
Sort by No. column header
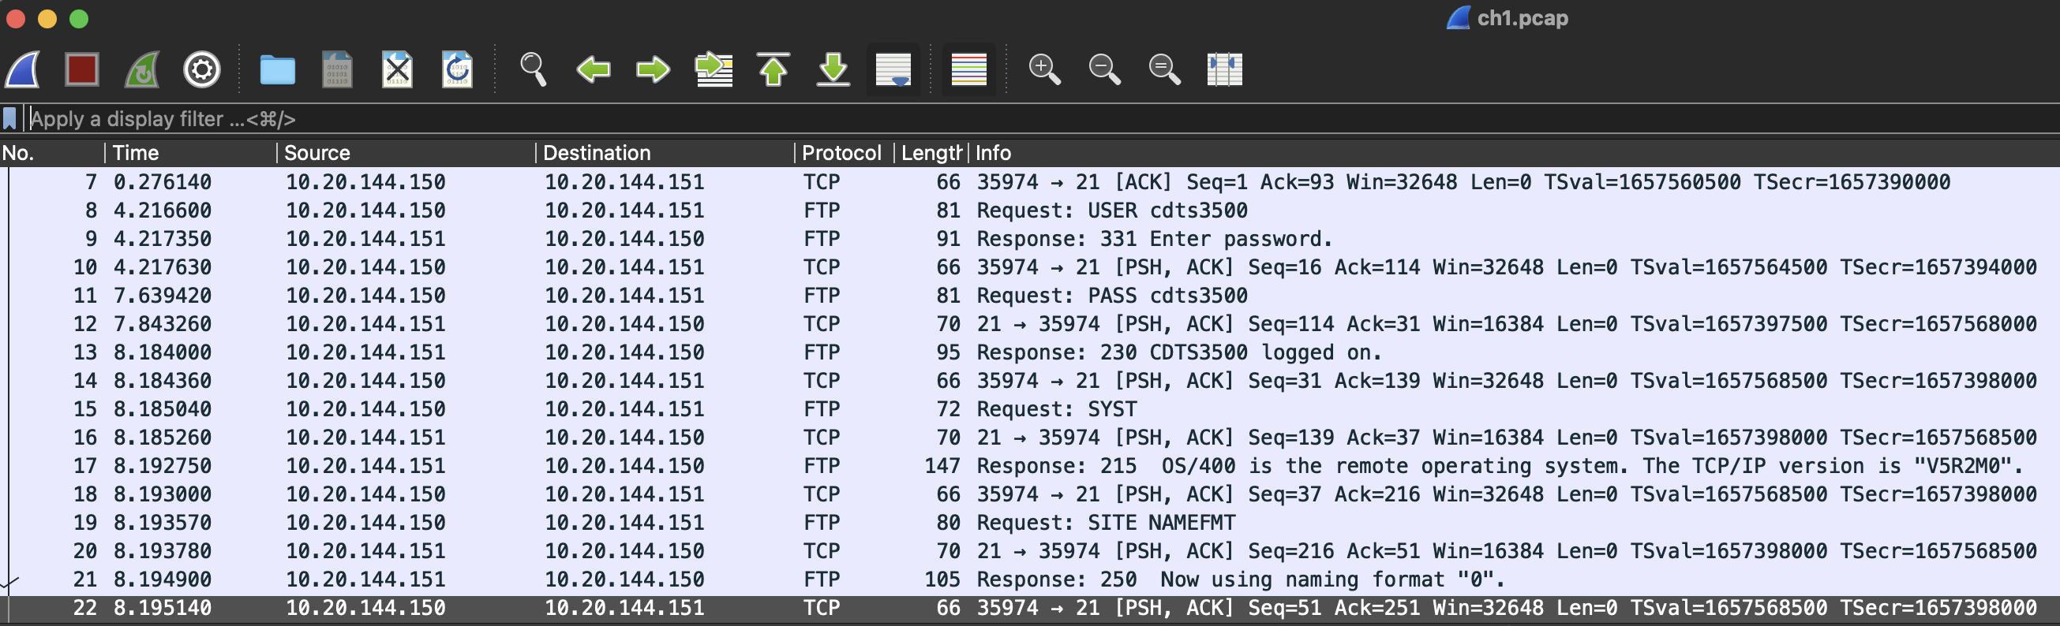[x=52, y=152]
